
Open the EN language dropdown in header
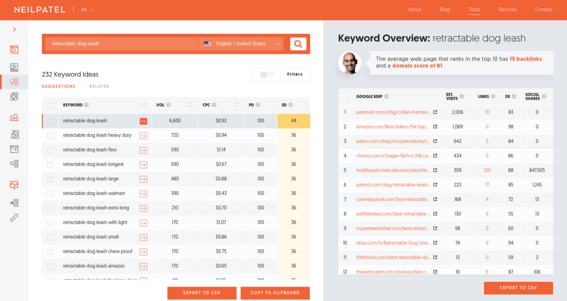coord(87,10)
